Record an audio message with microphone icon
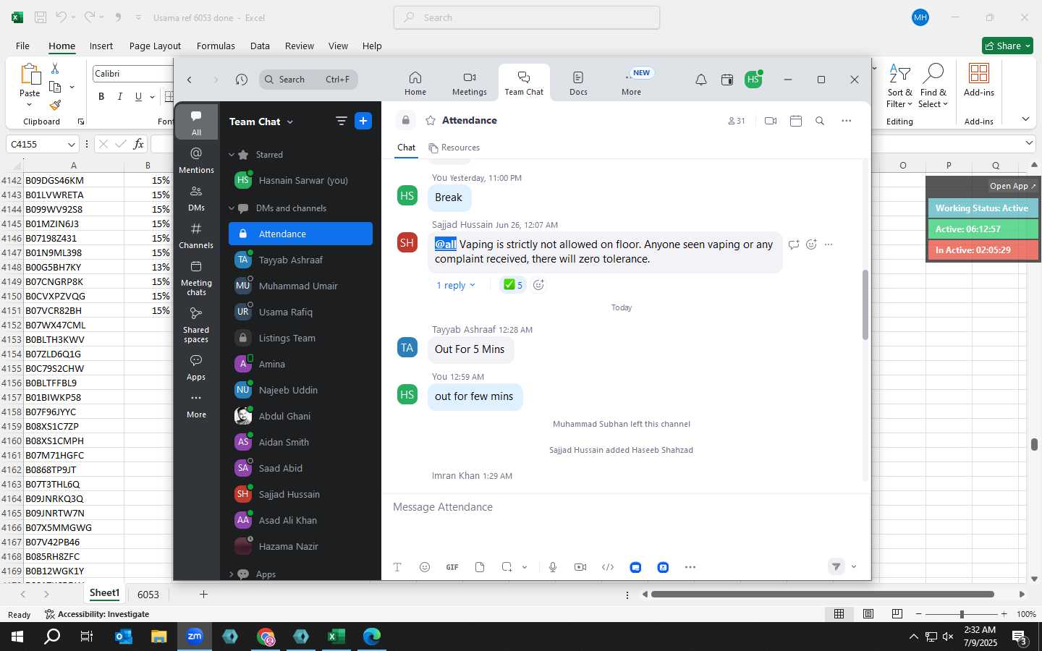Screen dimensions: 1042x651 [x=553, y=567]
